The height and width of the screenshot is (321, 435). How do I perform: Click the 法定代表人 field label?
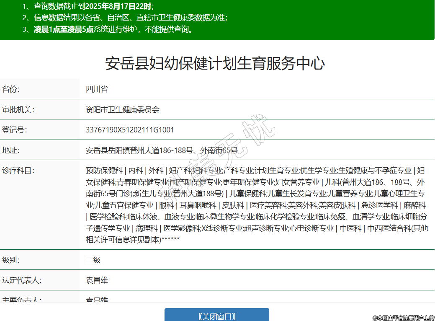(x=22, y=280)
